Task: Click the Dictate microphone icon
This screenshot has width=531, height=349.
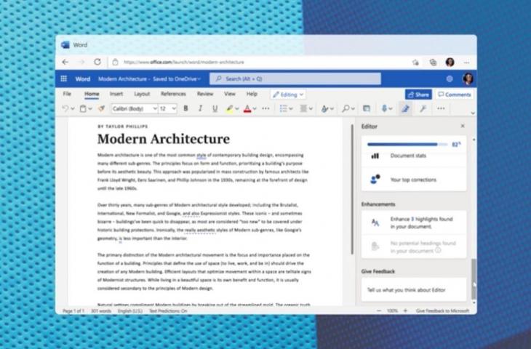Action: coord(384,108)
